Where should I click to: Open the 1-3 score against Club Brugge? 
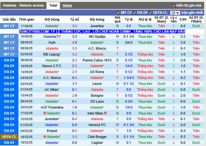[75, 137]
